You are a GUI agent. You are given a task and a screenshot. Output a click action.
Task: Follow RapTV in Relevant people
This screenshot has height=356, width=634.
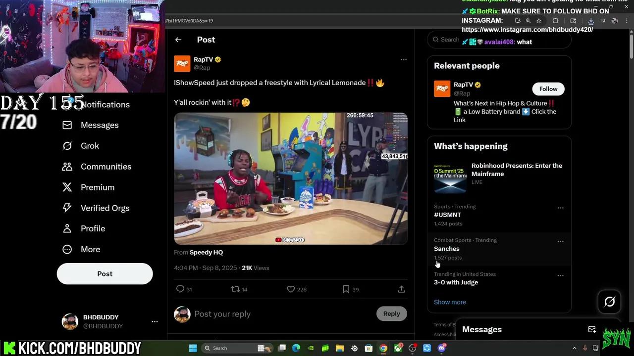tap(548, 89)
